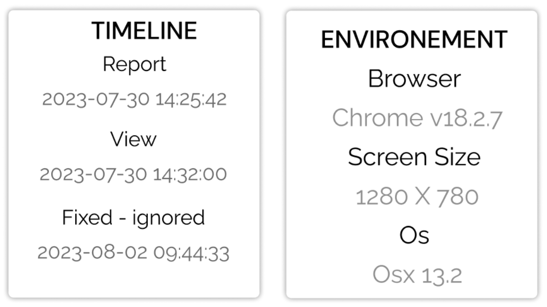
Task: Select the Screen Size field label
Action: (414, 157)
